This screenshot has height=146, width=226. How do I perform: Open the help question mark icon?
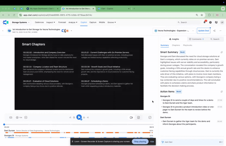210,23
